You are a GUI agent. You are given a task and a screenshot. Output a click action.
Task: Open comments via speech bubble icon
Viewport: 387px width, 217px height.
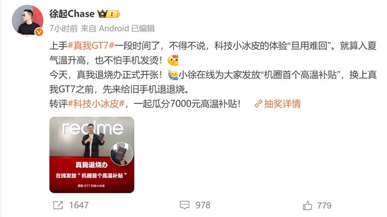pyautogui.click(x=185, y=205)
